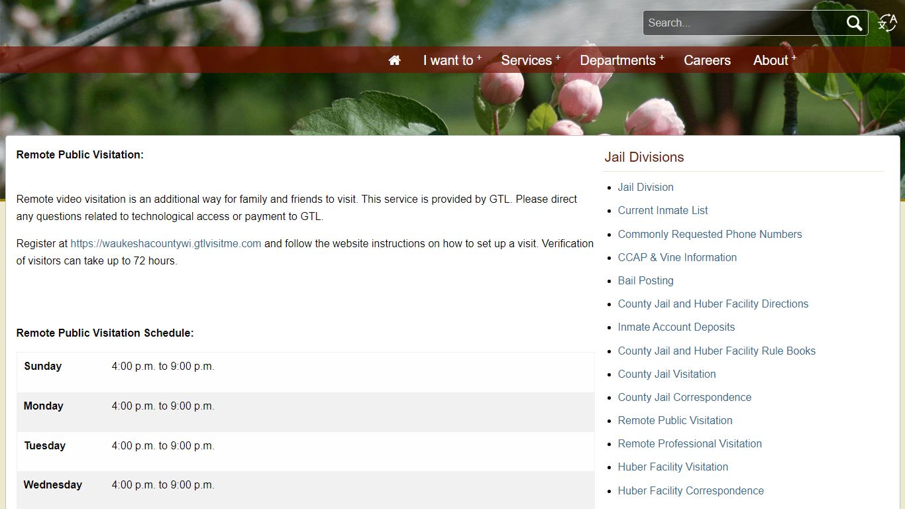Open Huber Facility Correspondence link
This screenshot has height=509, width=905.
[x=690, y=490]
